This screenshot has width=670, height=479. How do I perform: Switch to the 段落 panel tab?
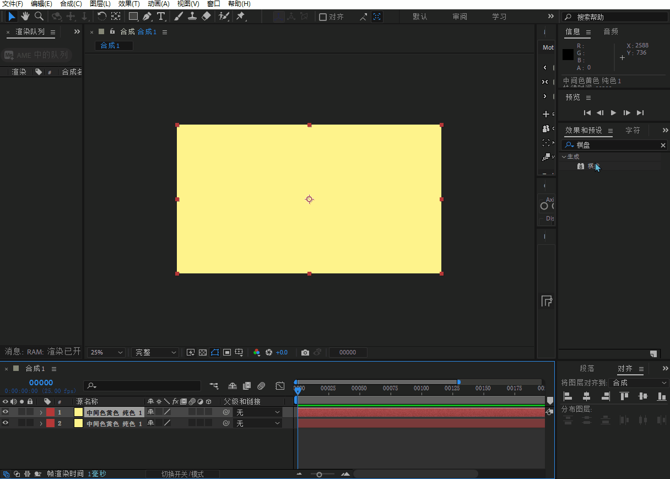click(587, 369)
